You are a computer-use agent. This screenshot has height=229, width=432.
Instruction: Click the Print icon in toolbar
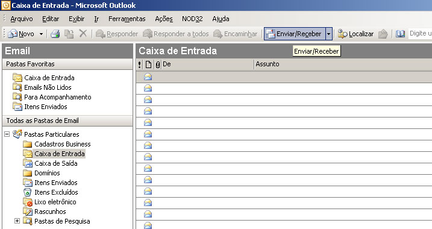(55, 34)
